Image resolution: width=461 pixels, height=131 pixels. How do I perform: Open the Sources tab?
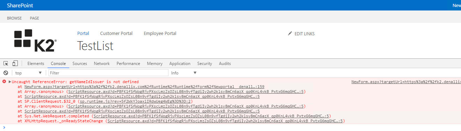[x=80, y=64]
